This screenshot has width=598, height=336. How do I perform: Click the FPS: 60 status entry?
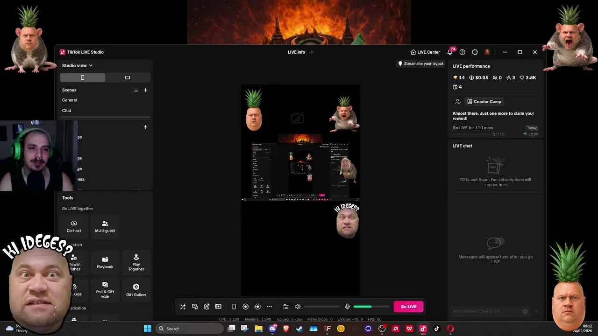click(x=376, y=319)
